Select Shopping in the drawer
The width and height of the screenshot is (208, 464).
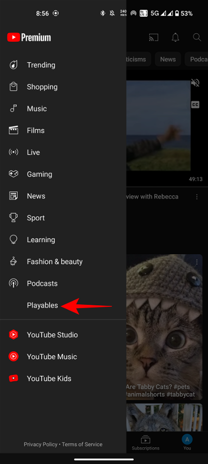[42, 87]
